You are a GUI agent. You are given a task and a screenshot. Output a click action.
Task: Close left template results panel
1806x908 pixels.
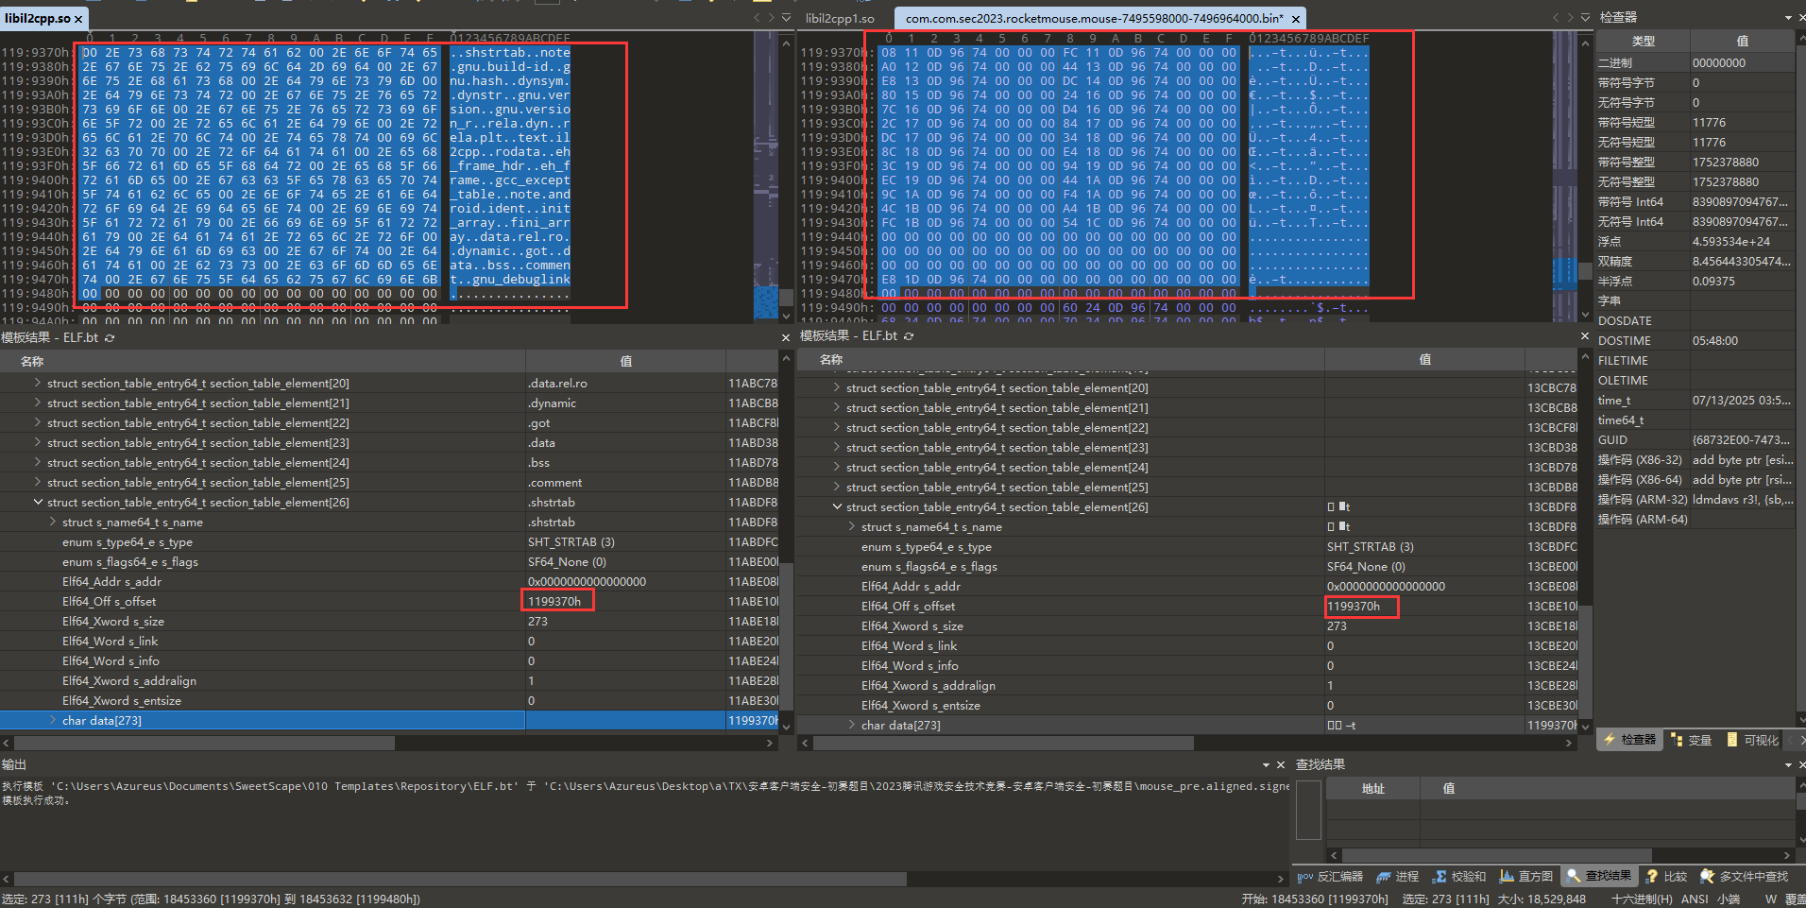pos(786,338)
